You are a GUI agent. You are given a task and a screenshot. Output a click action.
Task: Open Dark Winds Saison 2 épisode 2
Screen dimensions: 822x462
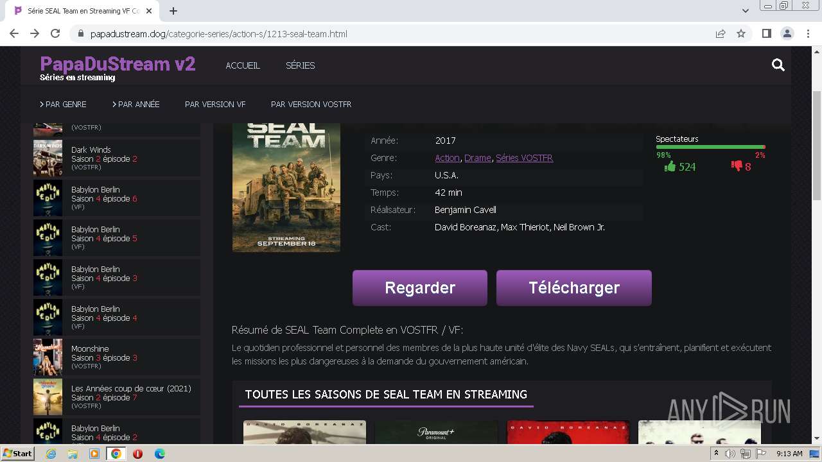(x=116, y=158)
